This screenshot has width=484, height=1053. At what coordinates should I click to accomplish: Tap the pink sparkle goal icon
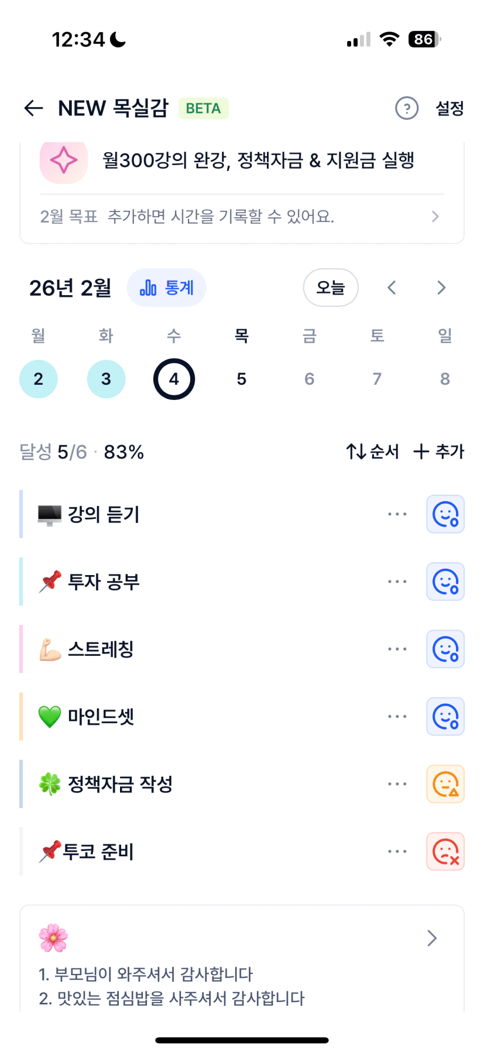tap(64, 160)
